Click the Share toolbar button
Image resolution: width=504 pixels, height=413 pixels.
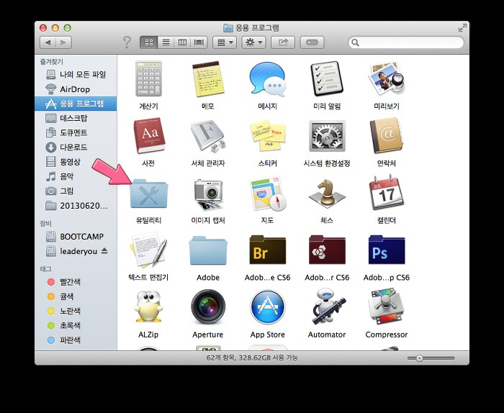[x=283, y=42]
